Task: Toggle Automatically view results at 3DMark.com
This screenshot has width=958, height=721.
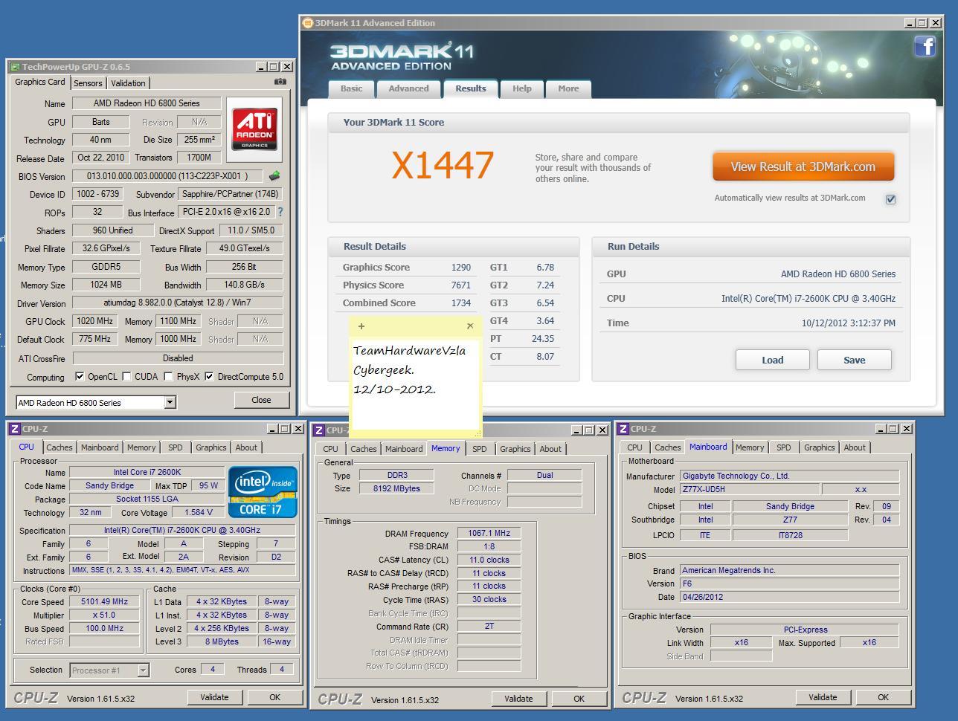Action: (890, 199)
